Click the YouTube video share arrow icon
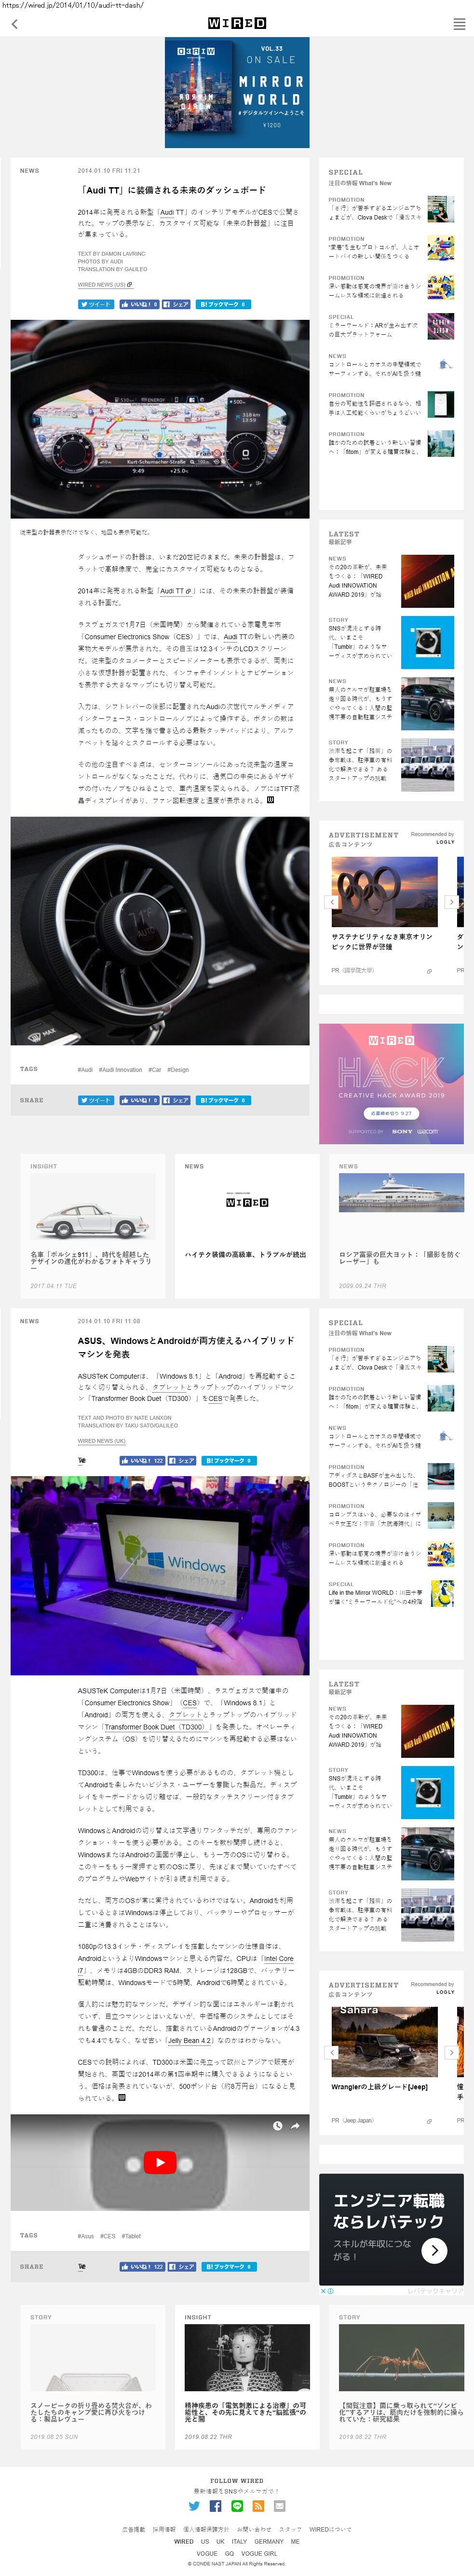 pos(295,2126)
